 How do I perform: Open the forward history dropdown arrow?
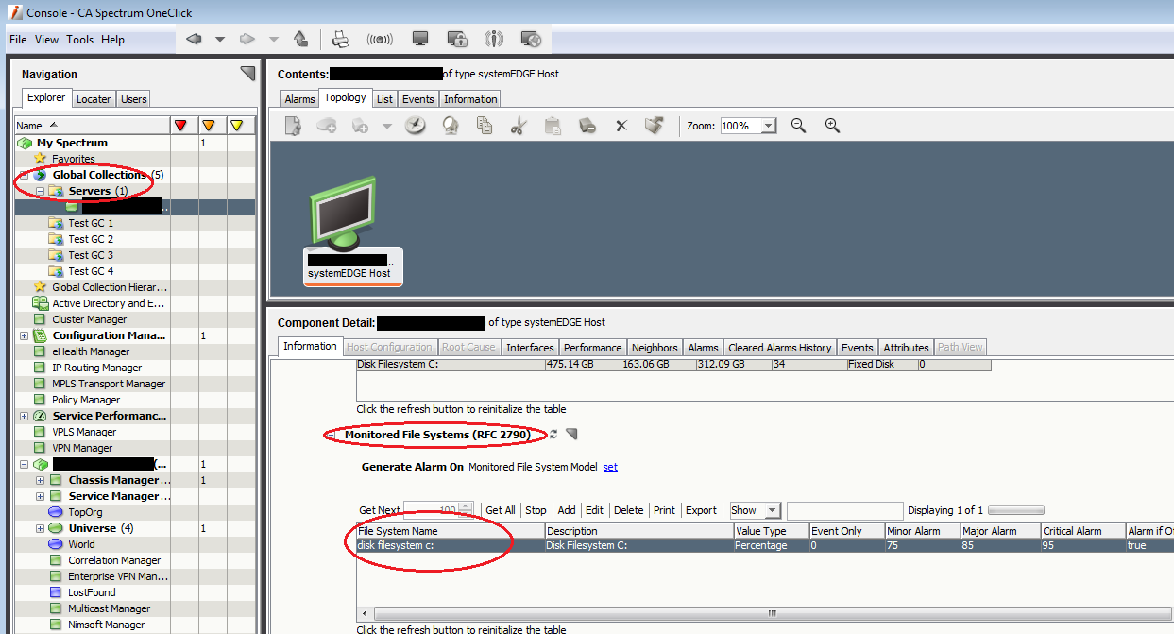click(274, 40)
